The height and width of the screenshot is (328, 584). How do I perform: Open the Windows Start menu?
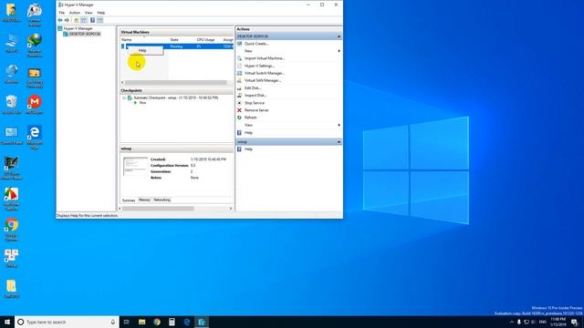tap(7, 322)
